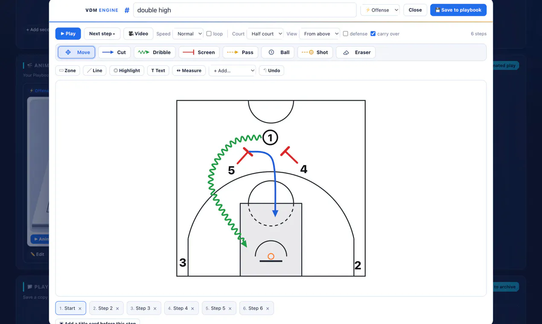Open the Measure tool
Screen dimensions: 542x324
point(189,70)
